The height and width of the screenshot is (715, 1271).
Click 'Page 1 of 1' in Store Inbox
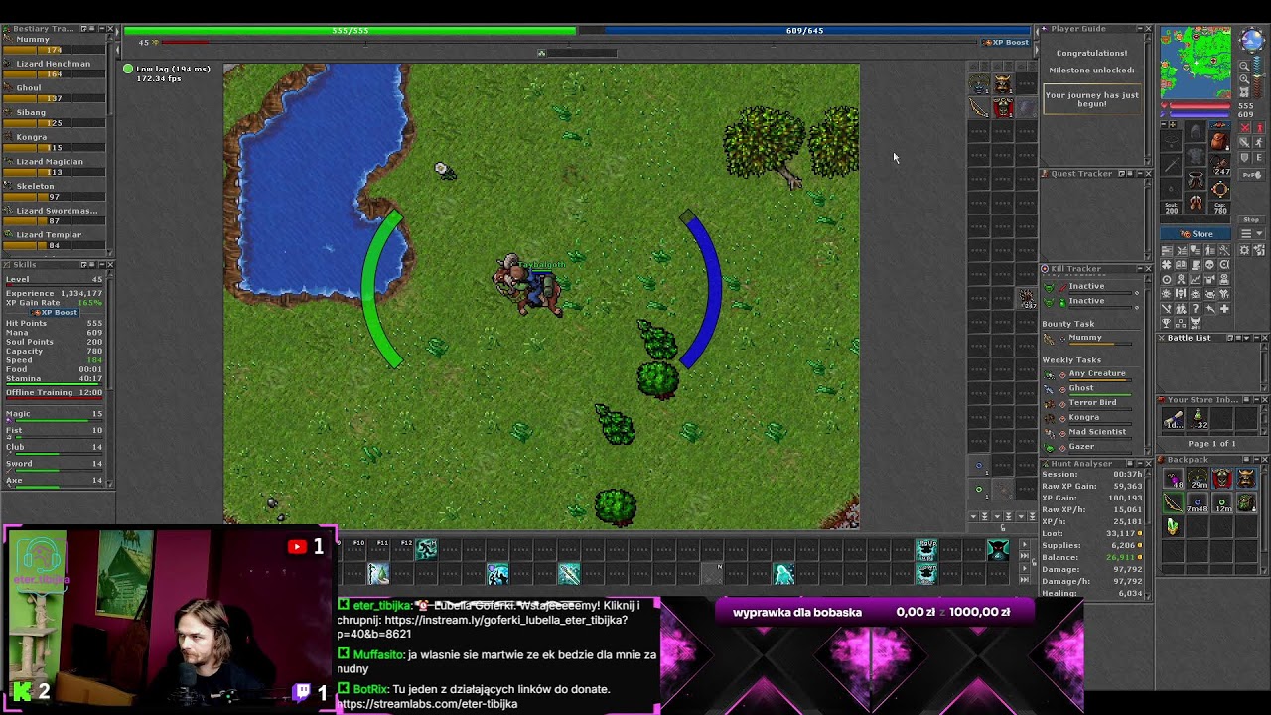1211,444
